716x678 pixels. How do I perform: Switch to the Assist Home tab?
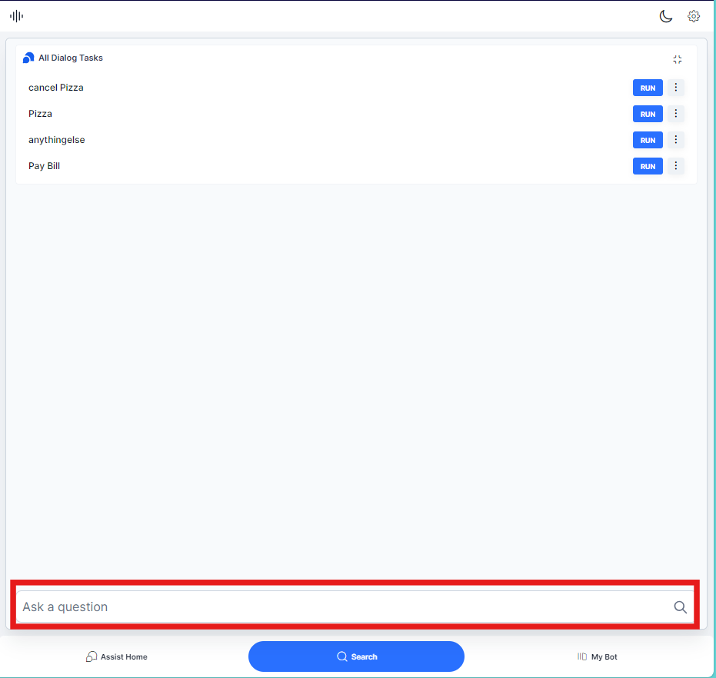tap(117, 656)
